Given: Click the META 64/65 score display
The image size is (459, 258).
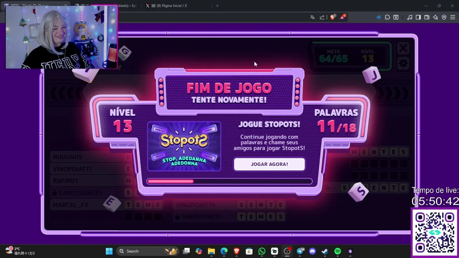Looking at the screenshot, I should point(333,57).
